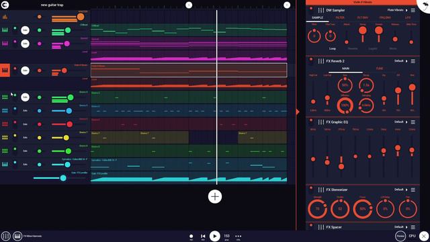Click the Preview button in bottom bar

[x=400, y=236]
